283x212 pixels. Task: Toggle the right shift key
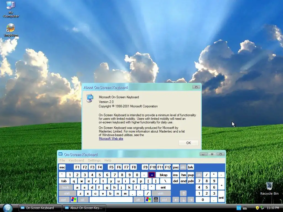pyautogui.click(x=161, y=194)
